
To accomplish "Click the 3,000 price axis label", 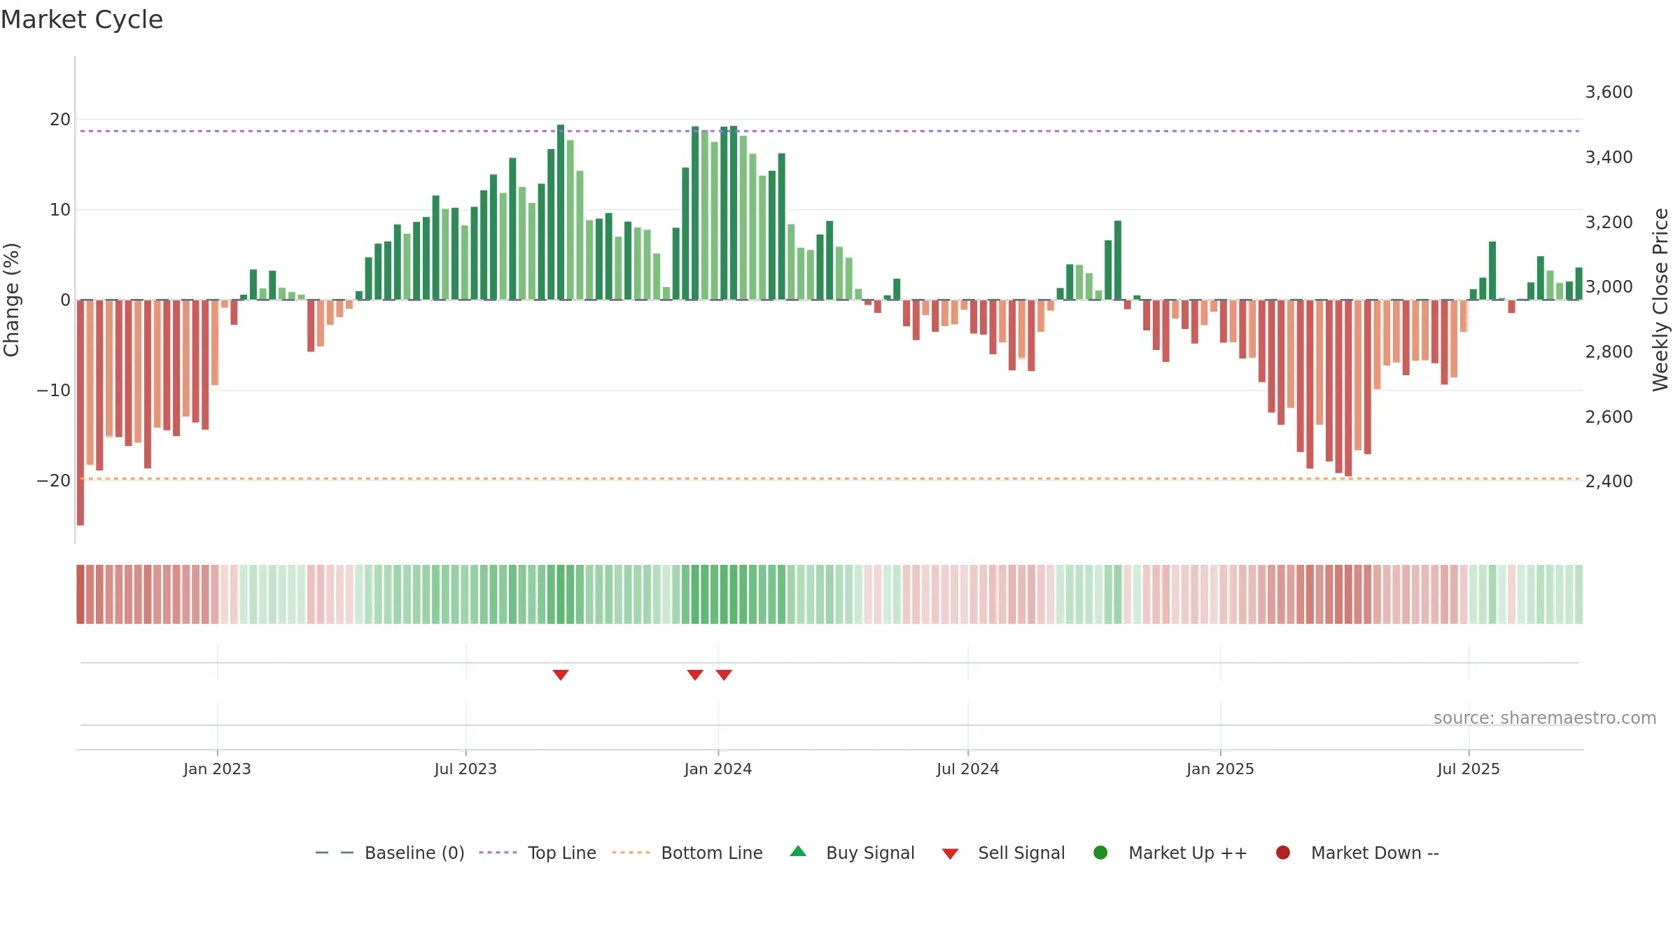I will (1609, 287).
